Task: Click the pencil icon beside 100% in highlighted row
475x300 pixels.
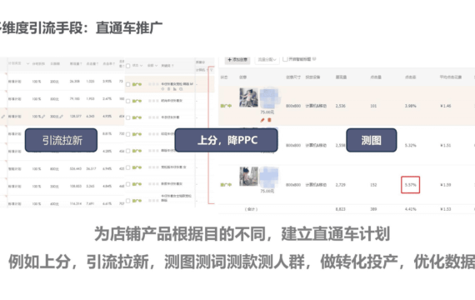Action: coord(43,117)
